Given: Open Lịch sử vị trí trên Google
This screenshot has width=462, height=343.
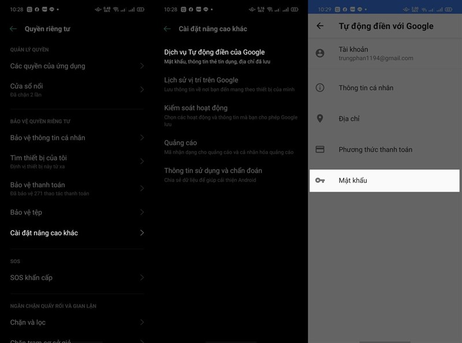Looking at the screenshot, I should (x=231, y=84).
